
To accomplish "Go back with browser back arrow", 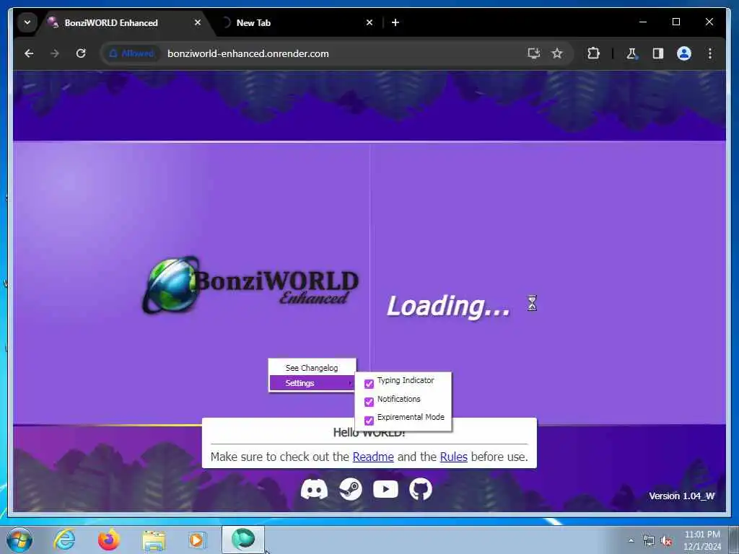I will click(x=29, y=53).
